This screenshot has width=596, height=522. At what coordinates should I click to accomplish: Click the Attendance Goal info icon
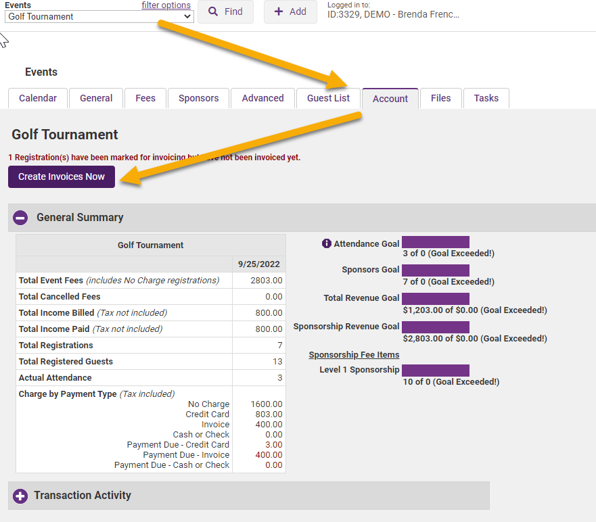(327, 243)
